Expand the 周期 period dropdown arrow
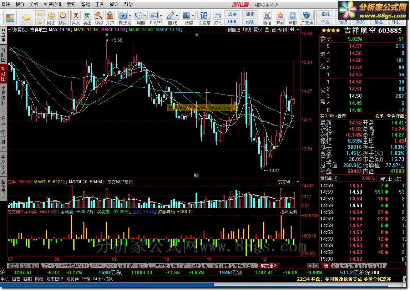This screenshot has height=291, width=410. [145, 15]
